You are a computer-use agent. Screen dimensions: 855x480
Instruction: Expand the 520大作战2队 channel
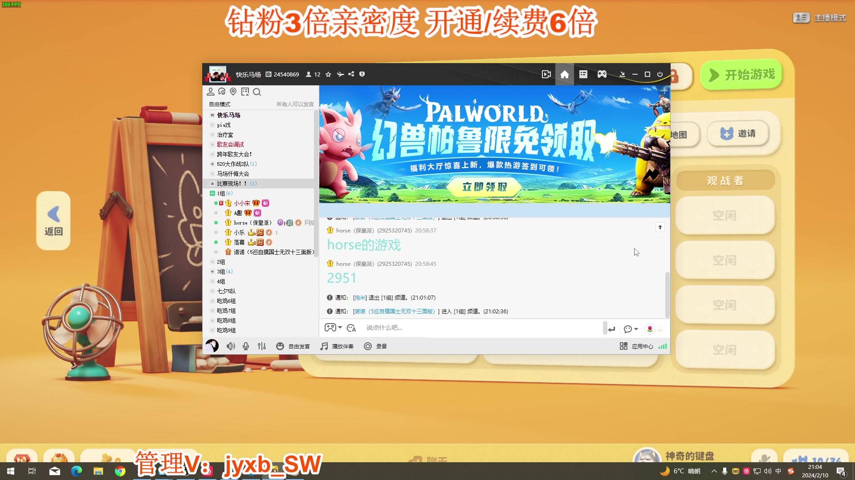[212, 164]
